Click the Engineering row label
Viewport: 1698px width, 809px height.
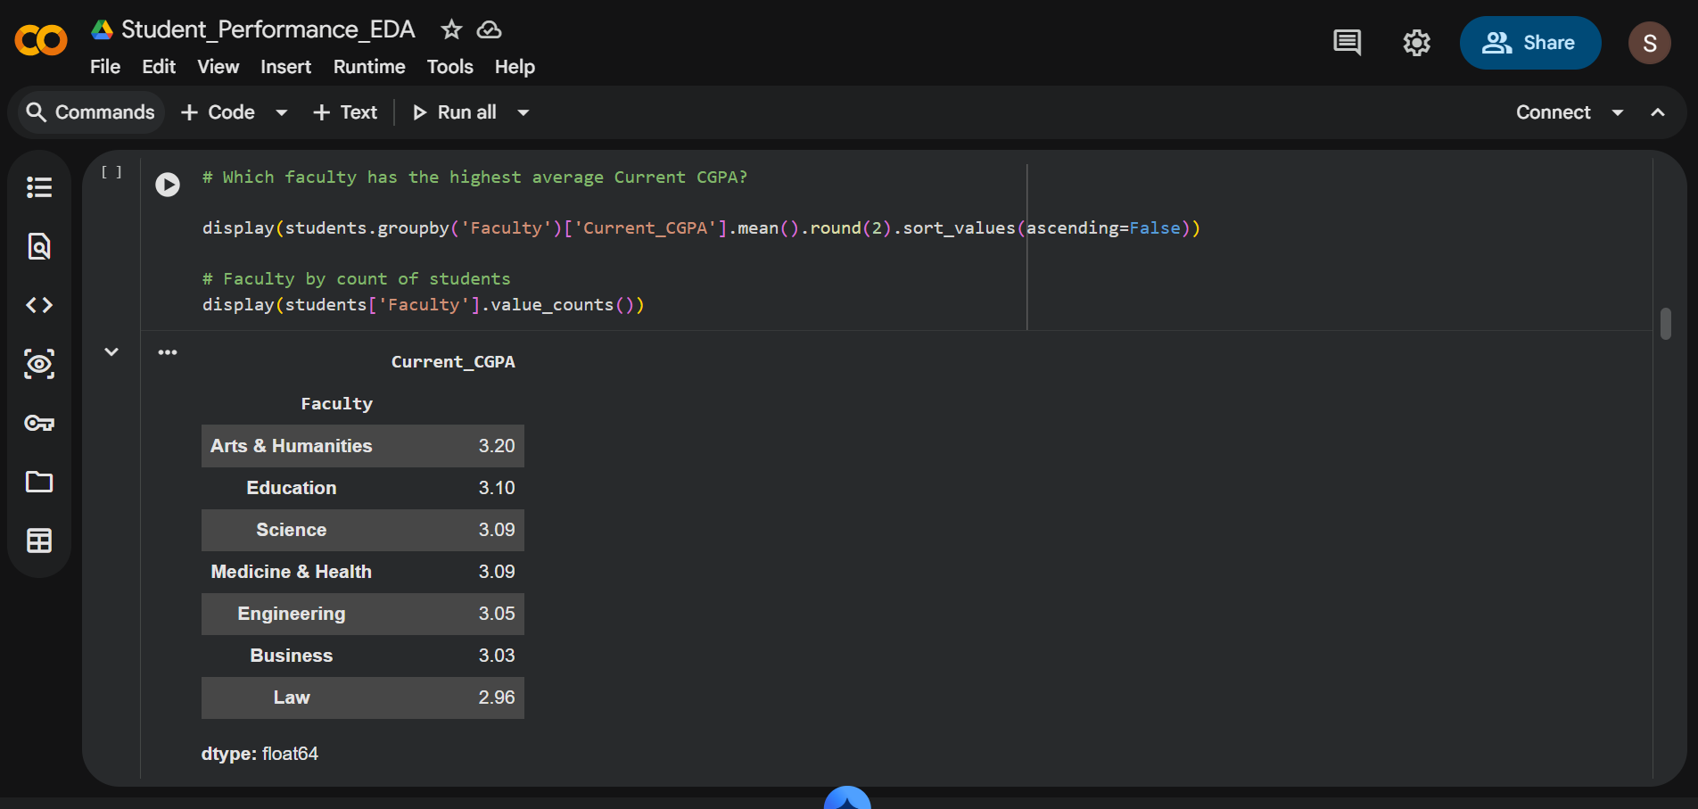(292, 614)
